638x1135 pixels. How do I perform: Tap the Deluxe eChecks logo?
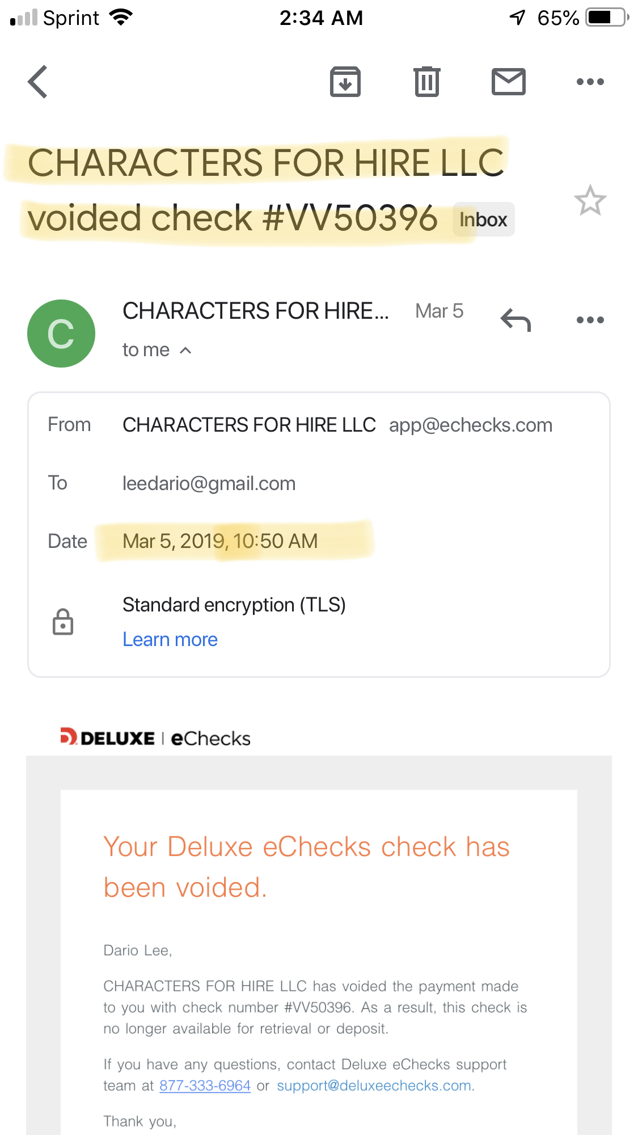(x=155, y=738)
